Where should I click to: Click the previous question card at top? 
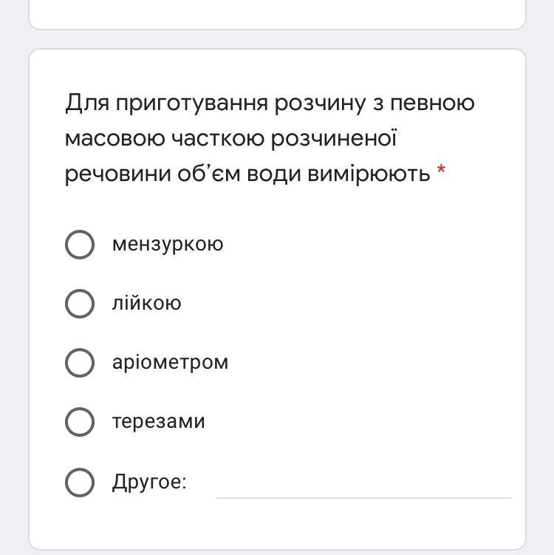point(277,14)
